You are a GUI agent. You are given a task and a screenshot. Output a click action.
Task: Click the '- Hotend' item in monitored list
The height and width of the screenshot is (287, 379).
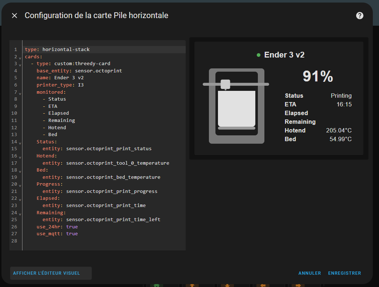(x=54, y=128)
